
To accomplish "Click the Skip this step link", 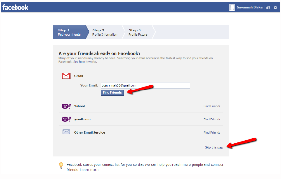I will click(214, 147).
